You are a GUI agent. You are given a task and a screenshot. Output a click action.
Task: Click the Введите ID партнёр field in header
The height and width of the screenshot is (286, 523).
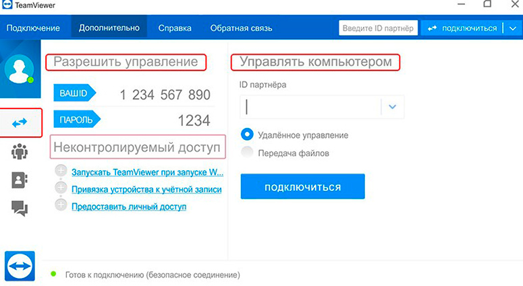point(378,28)
